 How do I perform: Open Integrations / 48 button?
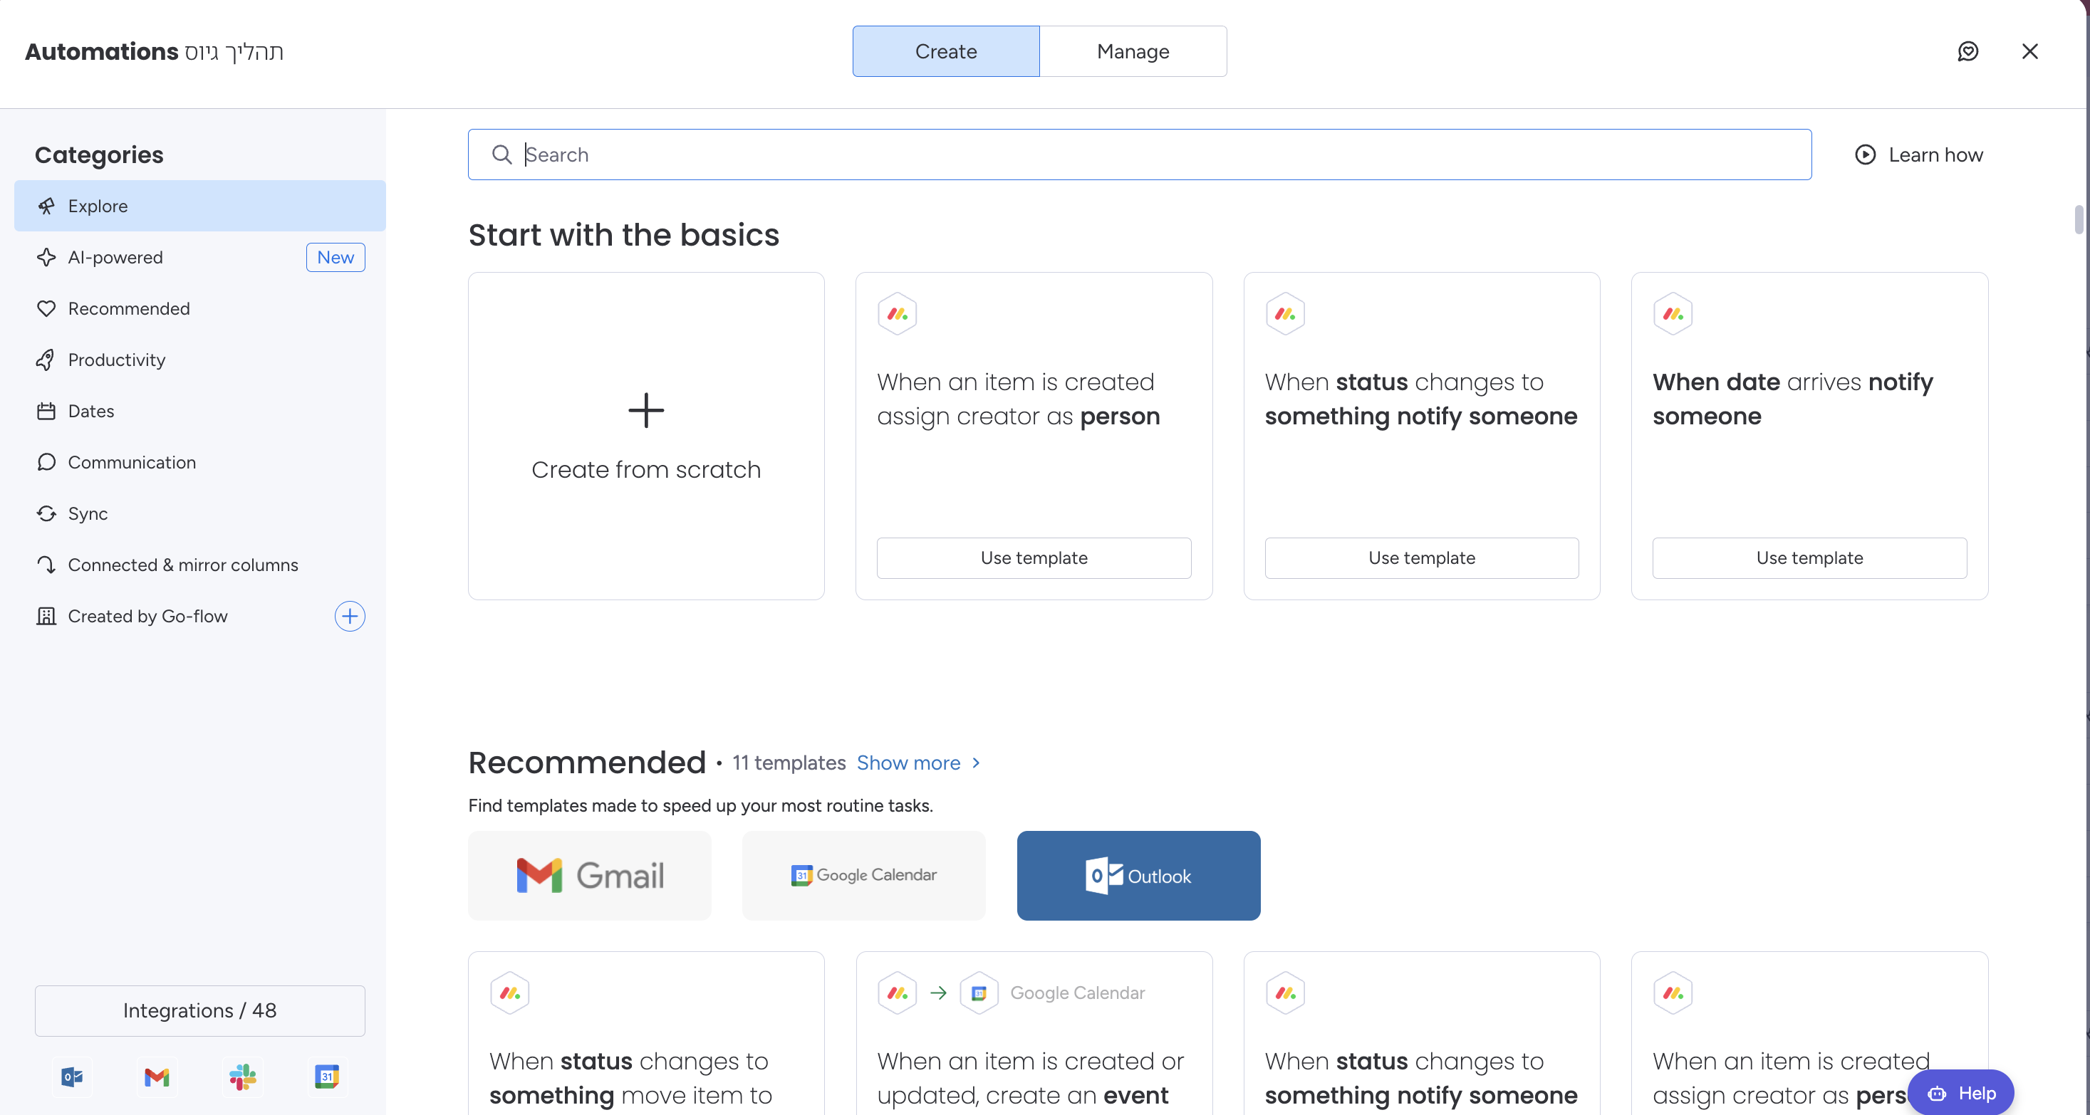[x=199, y=1010]
